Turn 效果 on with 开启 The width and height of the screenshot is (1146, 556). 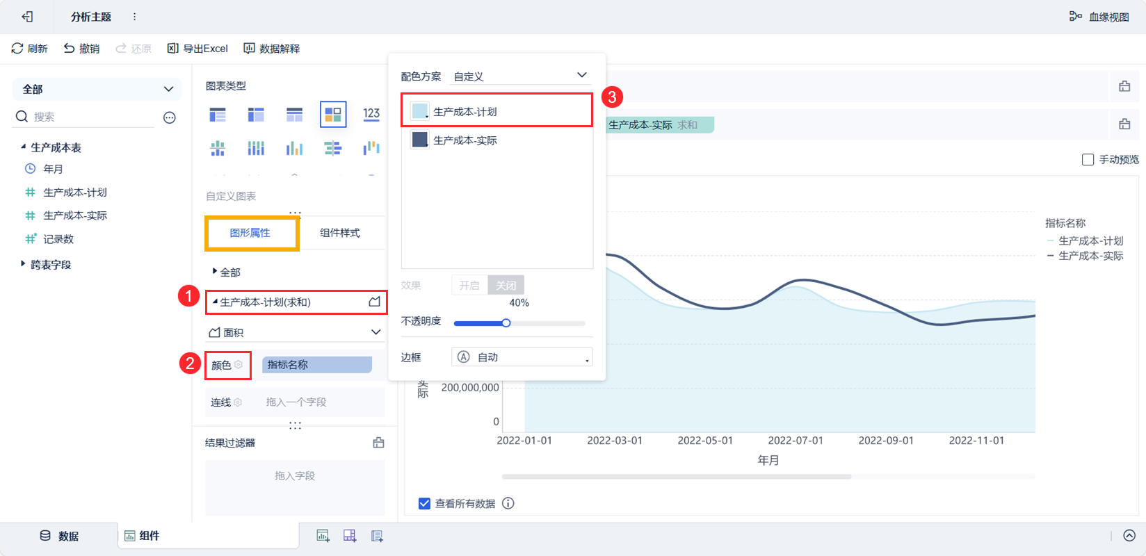pyautogui.click(x=469, y=285)
